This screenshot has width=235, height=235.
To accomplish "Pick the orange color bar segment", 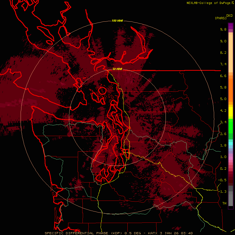I will click(231, 90).
